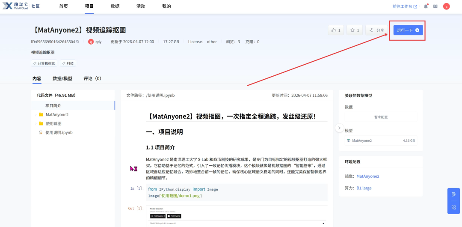Click the 关联的数据模型 header
462x227 pixels.
[x=358, y=96]
